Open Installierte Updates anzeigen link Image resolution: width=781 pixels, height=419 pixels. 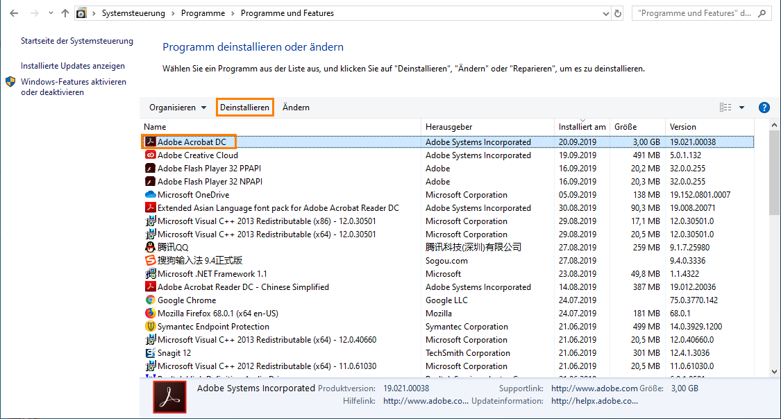pyautogui.click(x=73, y=66)
